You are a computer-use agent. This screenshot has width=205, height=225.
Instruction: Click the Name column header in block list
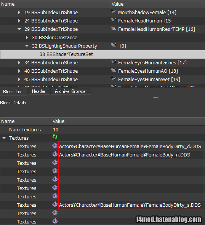pyautogui.click(x=55, y=4)
